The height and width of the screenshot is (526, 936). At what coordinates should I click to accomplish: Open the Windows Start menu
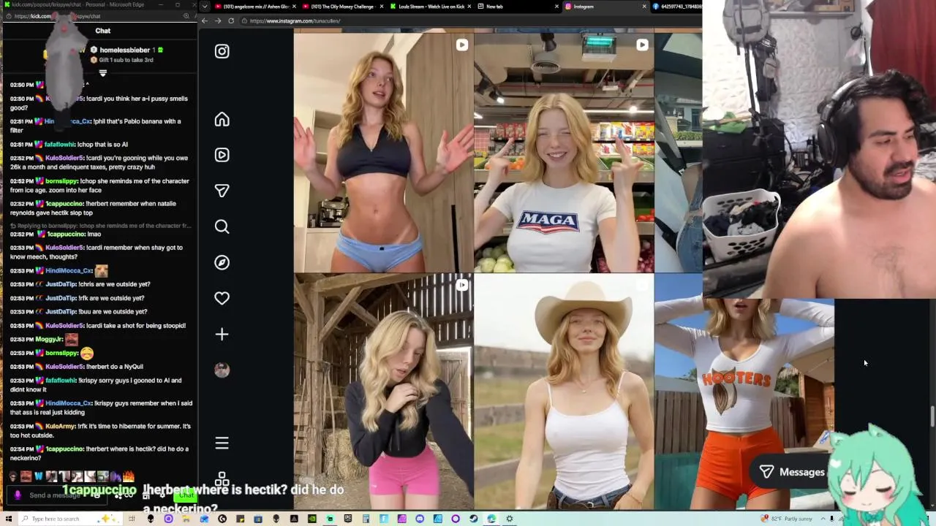tap(9, 519)
